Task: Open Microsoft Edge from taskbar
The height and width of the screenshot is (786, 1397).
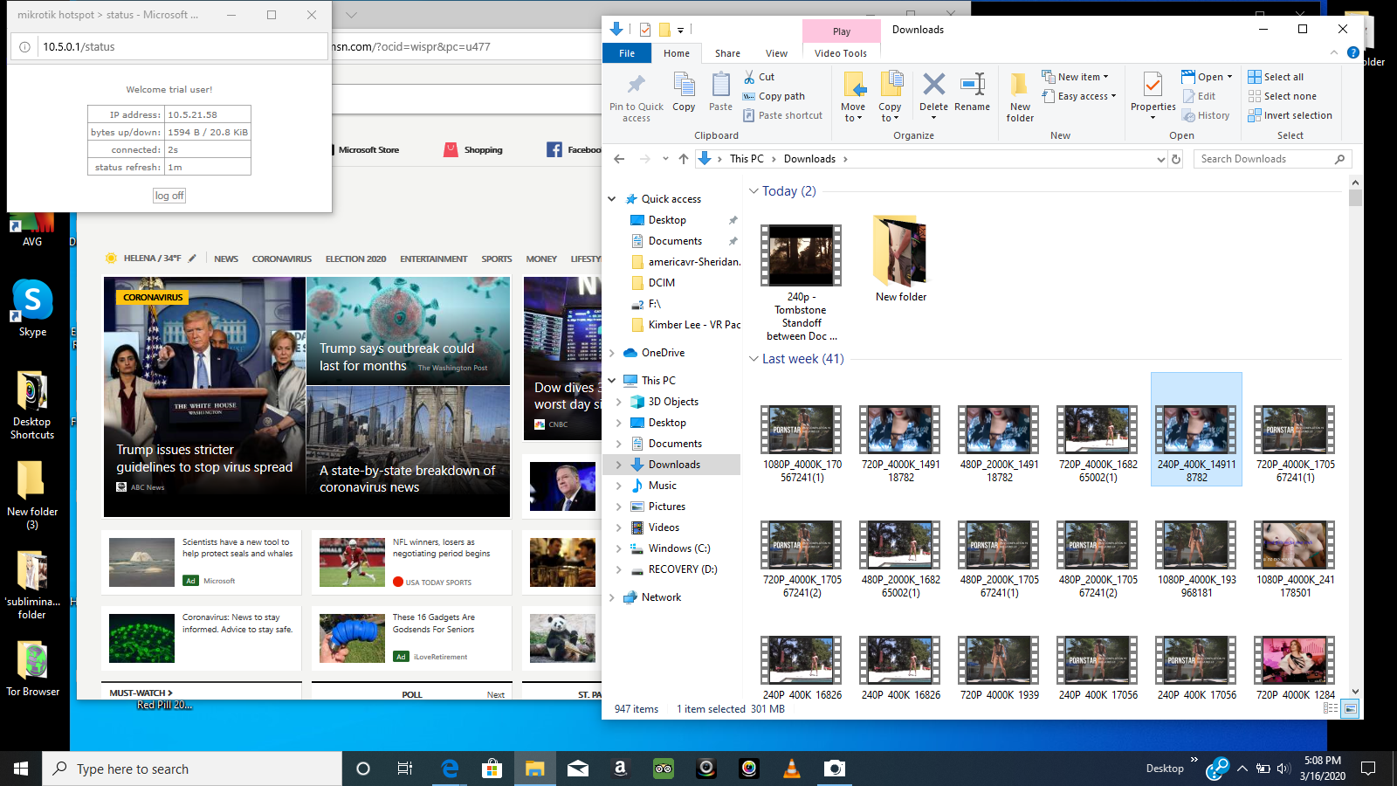Action: point(450,769)
